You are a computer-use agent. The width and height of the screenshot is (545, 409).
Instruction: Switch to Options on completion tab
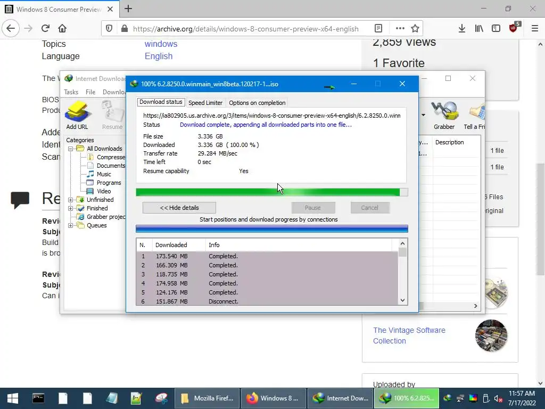257,103
